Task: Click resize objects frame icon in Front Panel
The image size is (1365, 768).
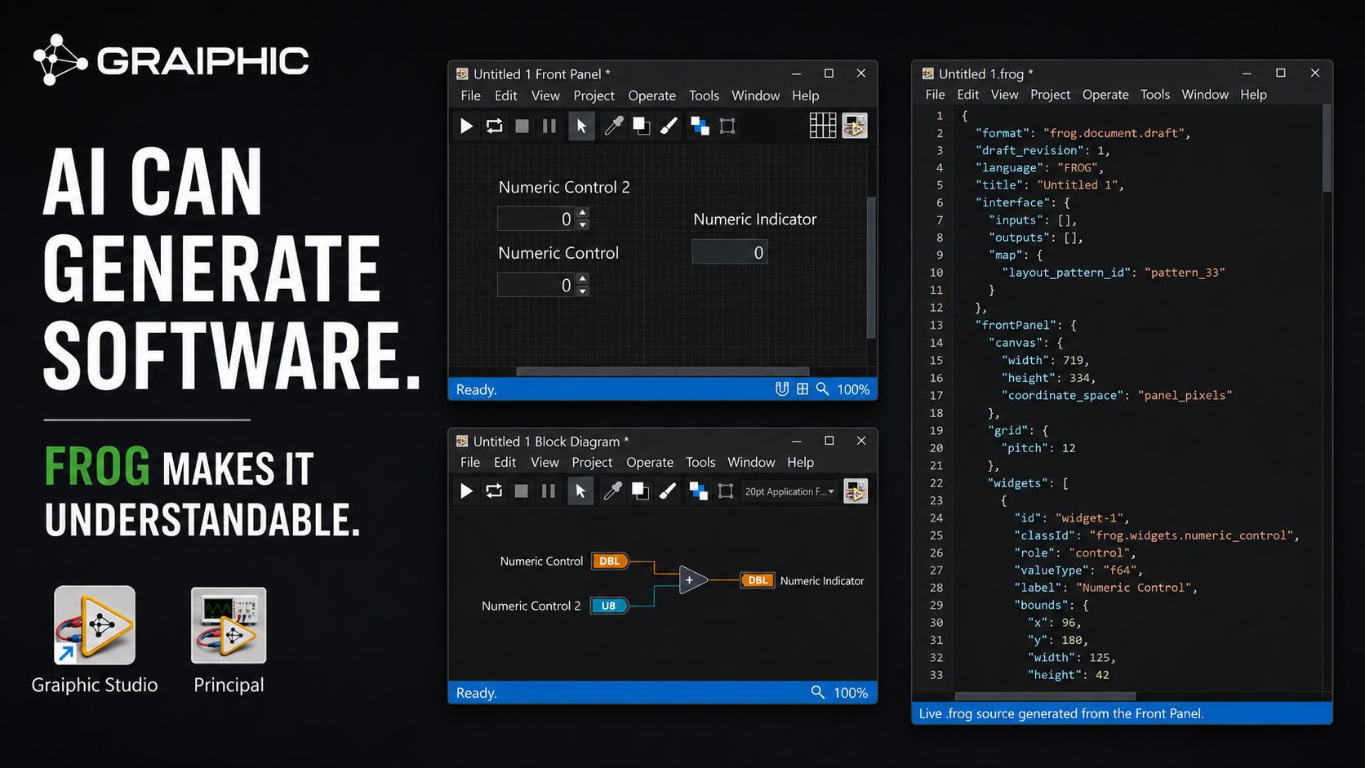Action: point(727,126)
